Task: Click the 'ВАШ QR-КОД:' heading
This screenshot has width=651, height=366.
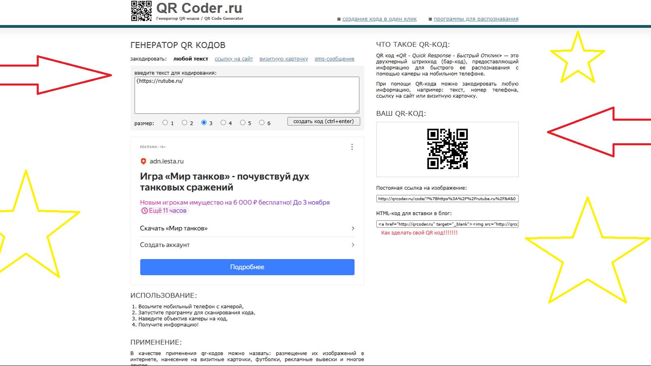Action: point(401,114)
